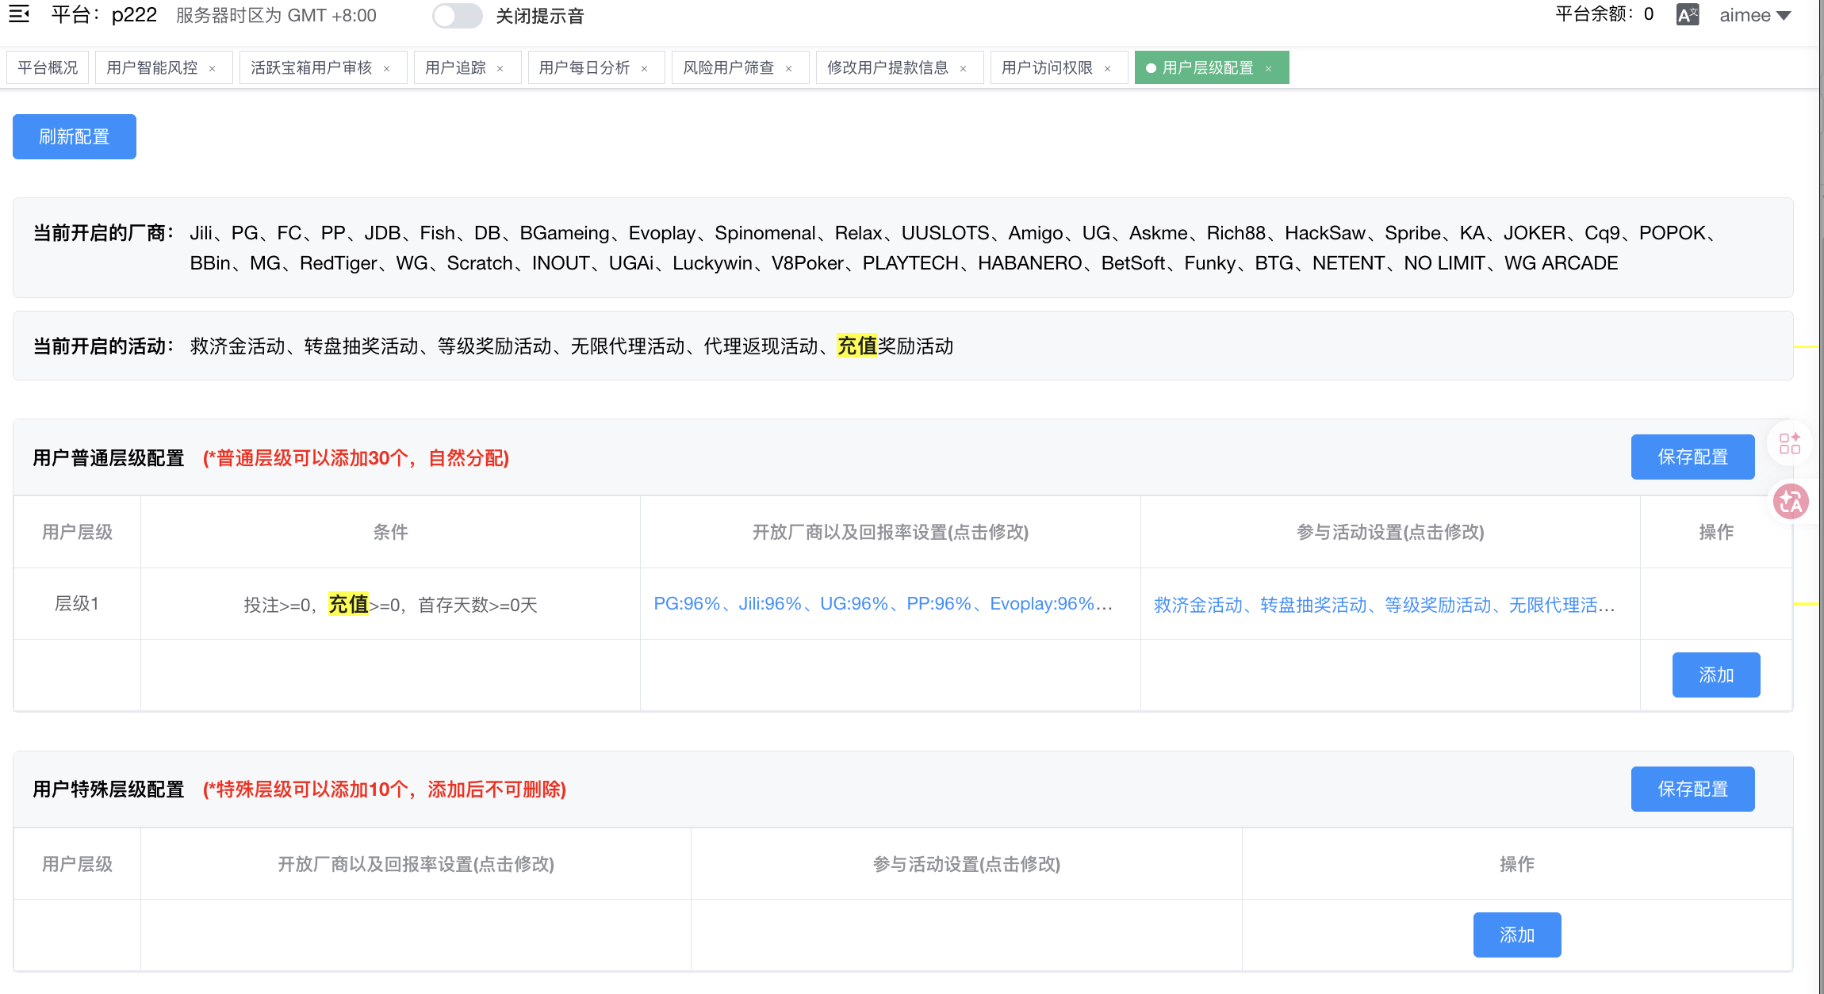Save the 用户普通层级配置 settings
Viewport: 1824px width, 994px height.
tap(1693, 457)
